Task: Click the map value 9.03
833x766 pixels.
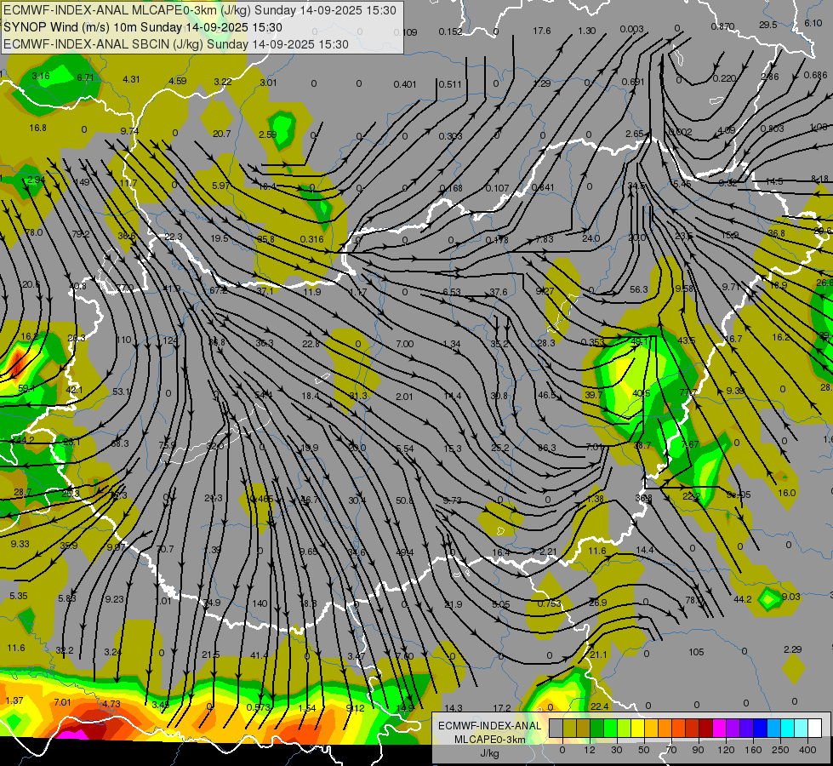Action: tap(791, 597)
